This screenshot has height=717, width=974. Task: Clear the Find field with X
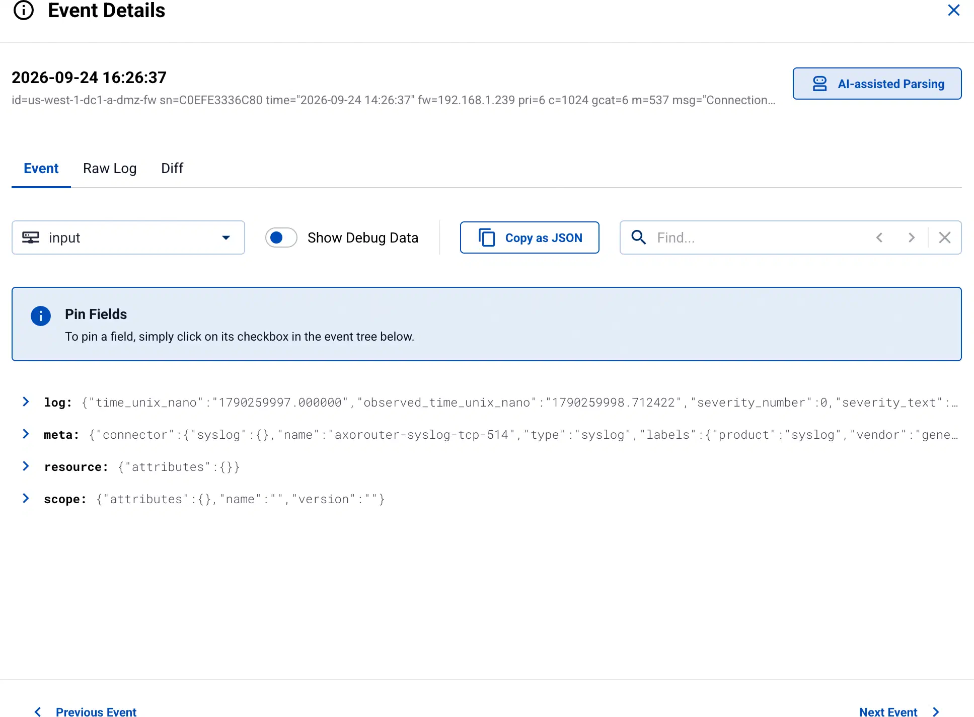coord(945,237)
